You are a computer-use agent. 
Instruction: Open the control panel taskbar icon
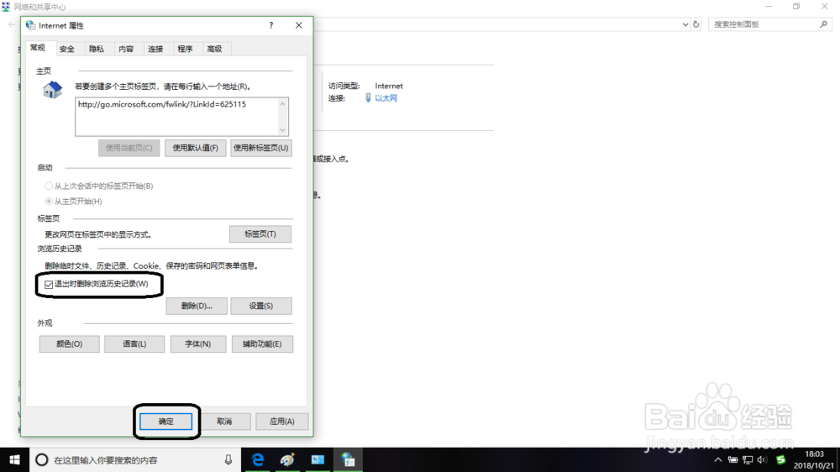pos(318,459)
